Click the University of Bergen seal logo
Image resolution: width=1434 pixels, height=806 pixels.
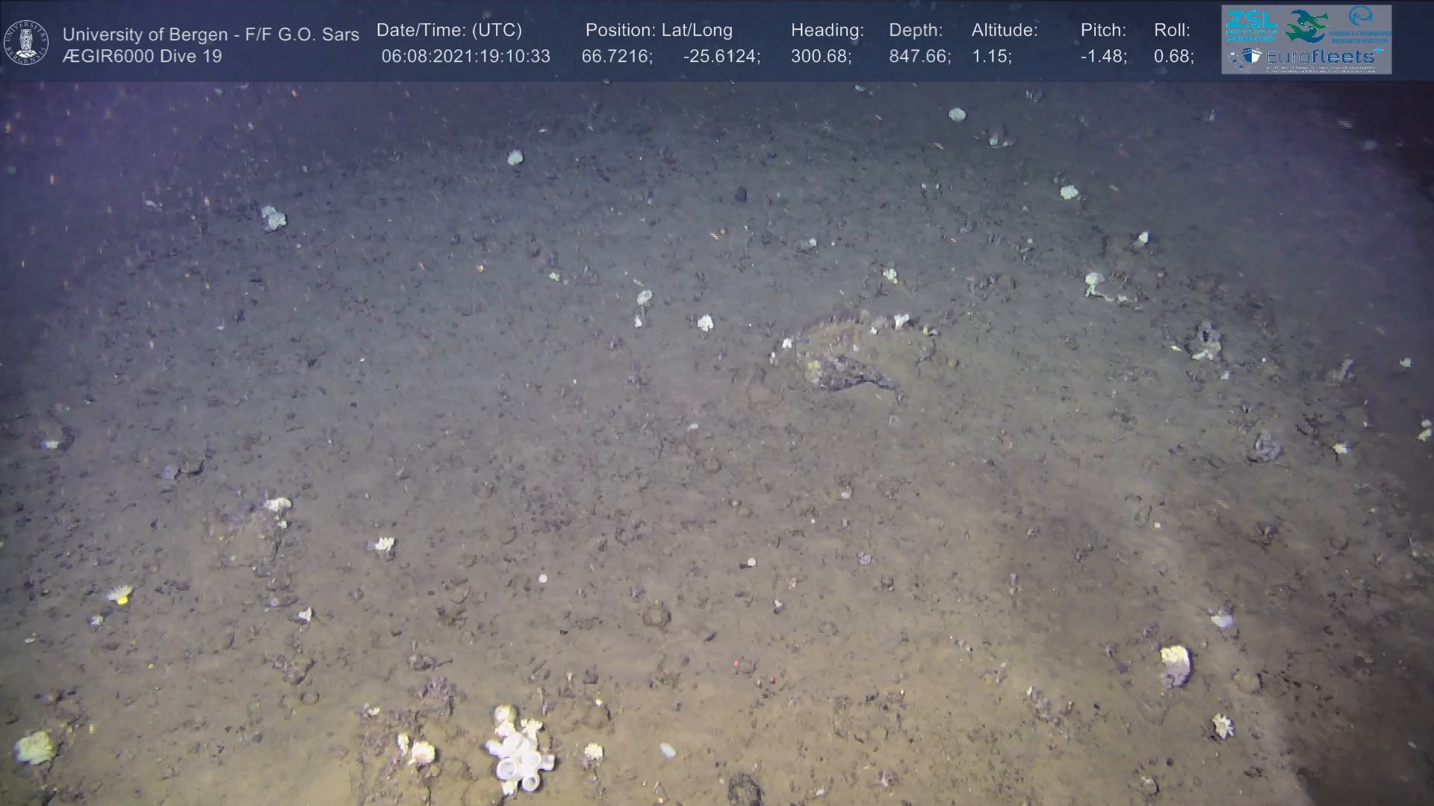coord(26,42)
